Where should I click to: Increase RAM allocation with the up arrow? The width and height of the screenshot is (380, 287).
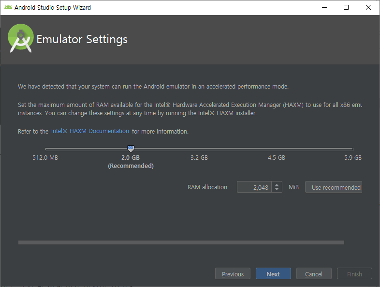277,184
